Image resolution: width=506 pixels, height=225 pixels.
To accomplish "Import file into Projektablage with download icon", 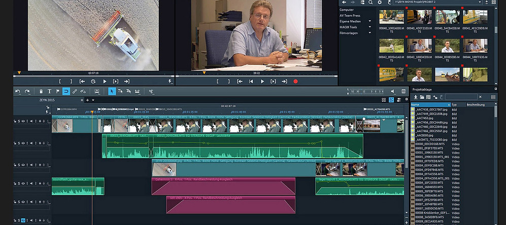I will [416, 97].
